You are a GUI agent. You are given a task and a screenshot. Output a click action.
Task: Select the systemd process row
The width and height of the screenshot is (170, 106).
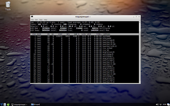[x=84, y=36]
